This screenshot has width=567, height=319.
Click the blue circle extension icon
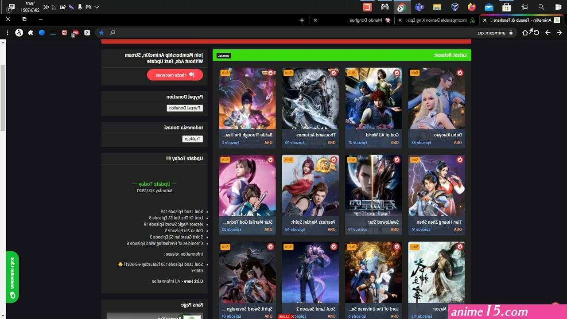[x=42, y=32]
